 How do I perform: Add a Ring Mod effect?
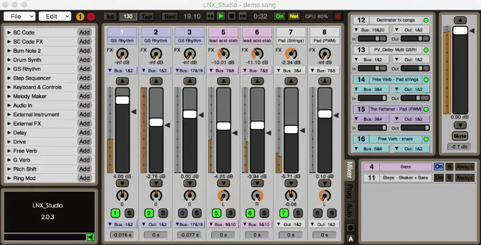coord(84,178)
